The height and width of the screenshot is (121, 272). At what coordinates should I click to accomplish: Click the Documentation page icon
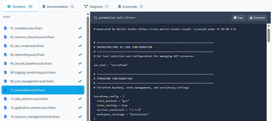(44, 7)
